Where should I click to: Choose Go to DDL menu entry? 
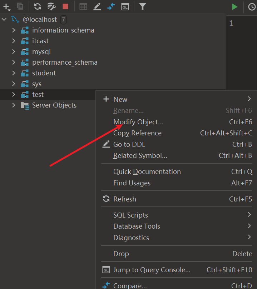click(x=129, y=145)
